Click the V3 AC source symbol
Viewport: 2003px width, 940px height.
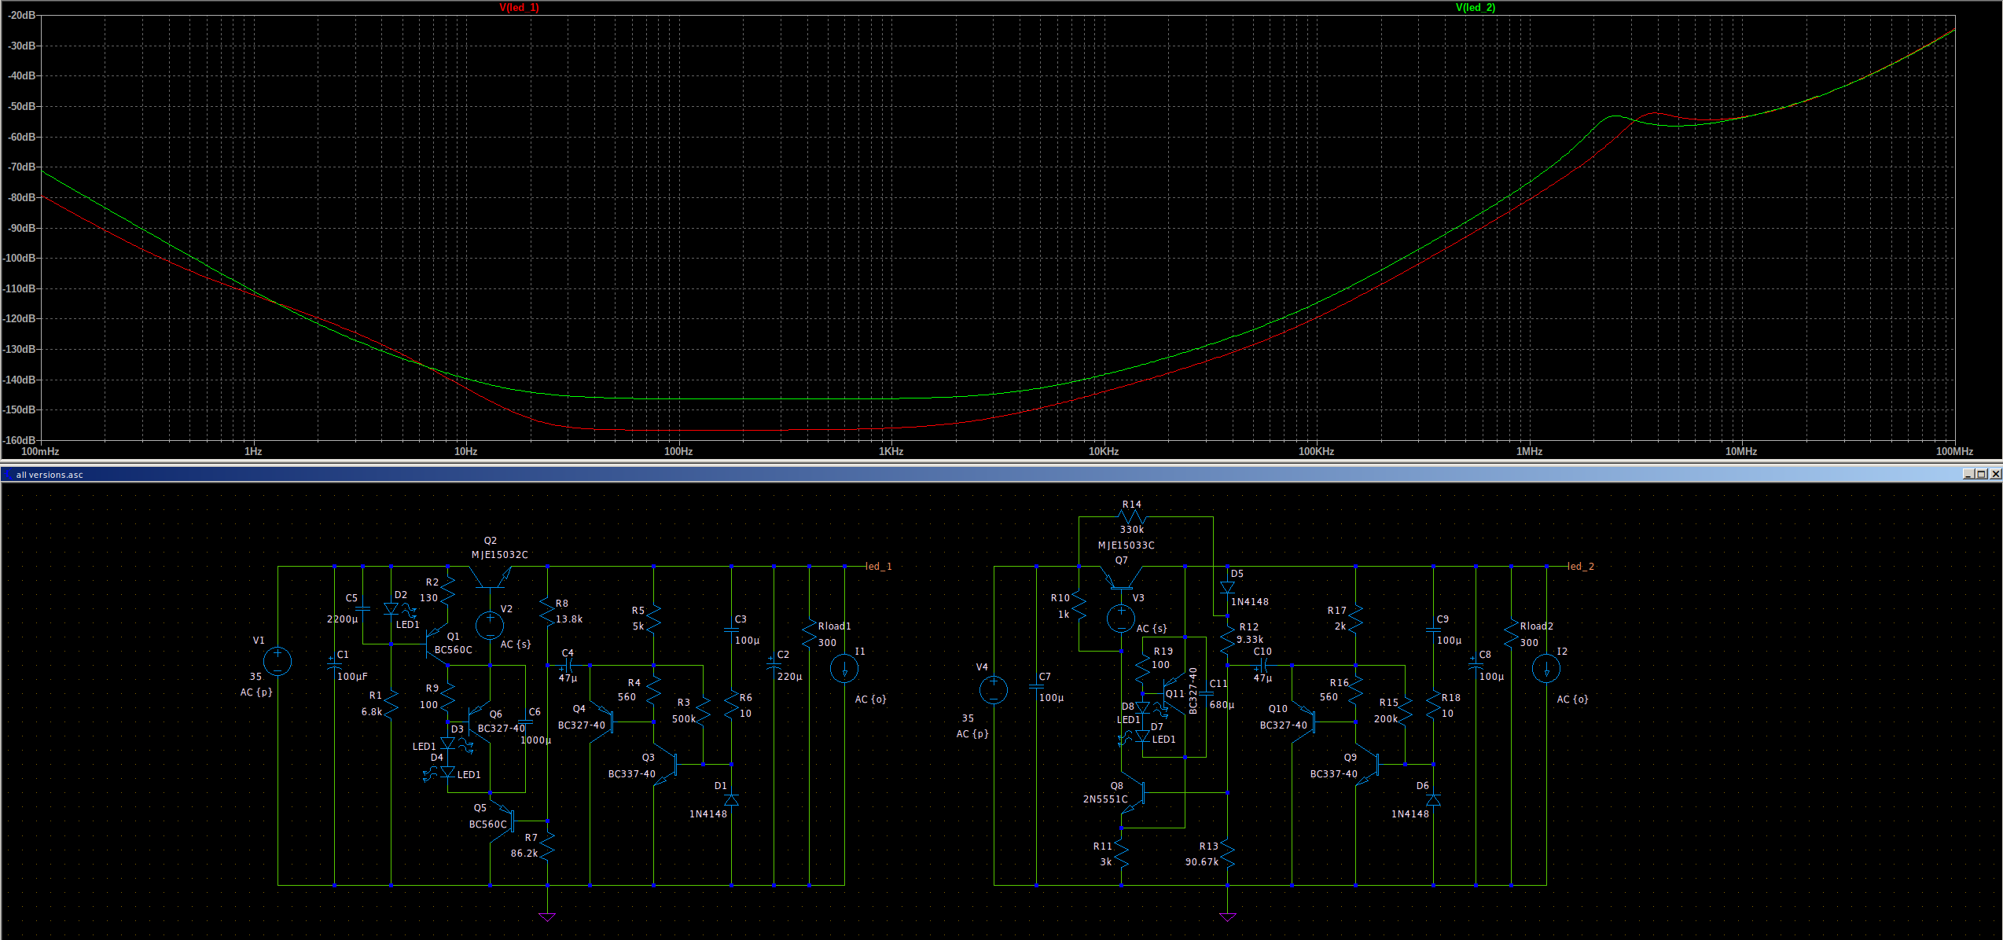pos(1122,619)
